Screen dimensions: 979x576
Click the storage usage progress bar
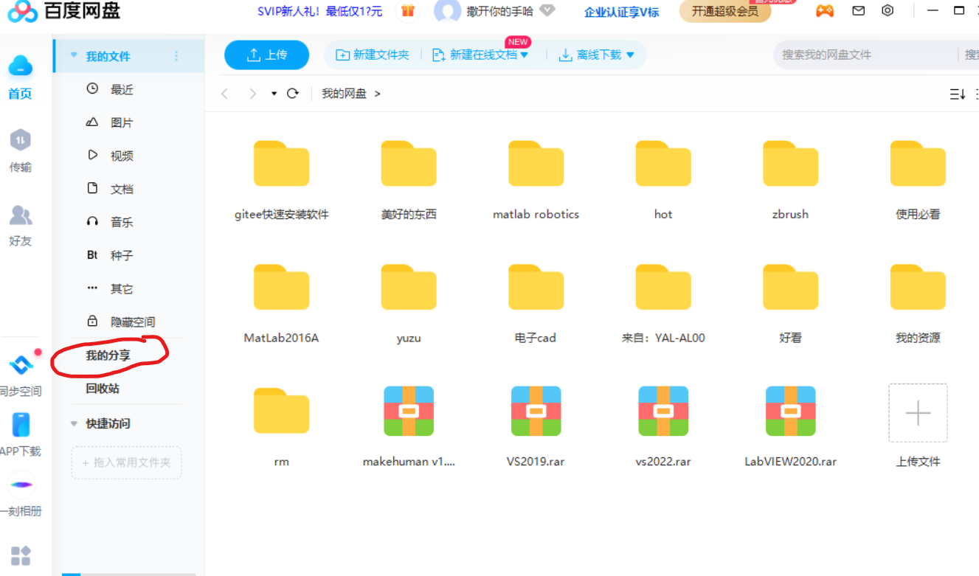coord(129,574)
